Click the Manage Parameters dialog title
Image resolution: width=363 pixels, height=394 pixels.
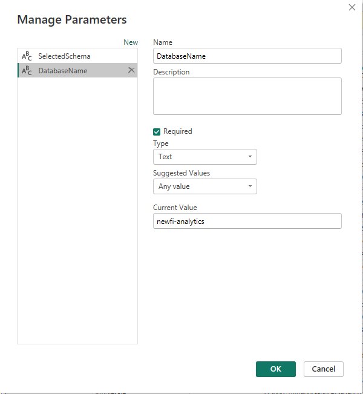tap(72, 20)
